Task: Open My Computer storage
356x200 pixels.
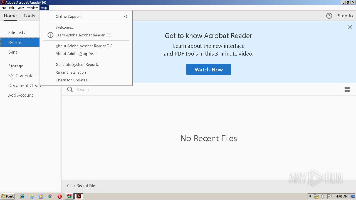Action: pos(22,76)
